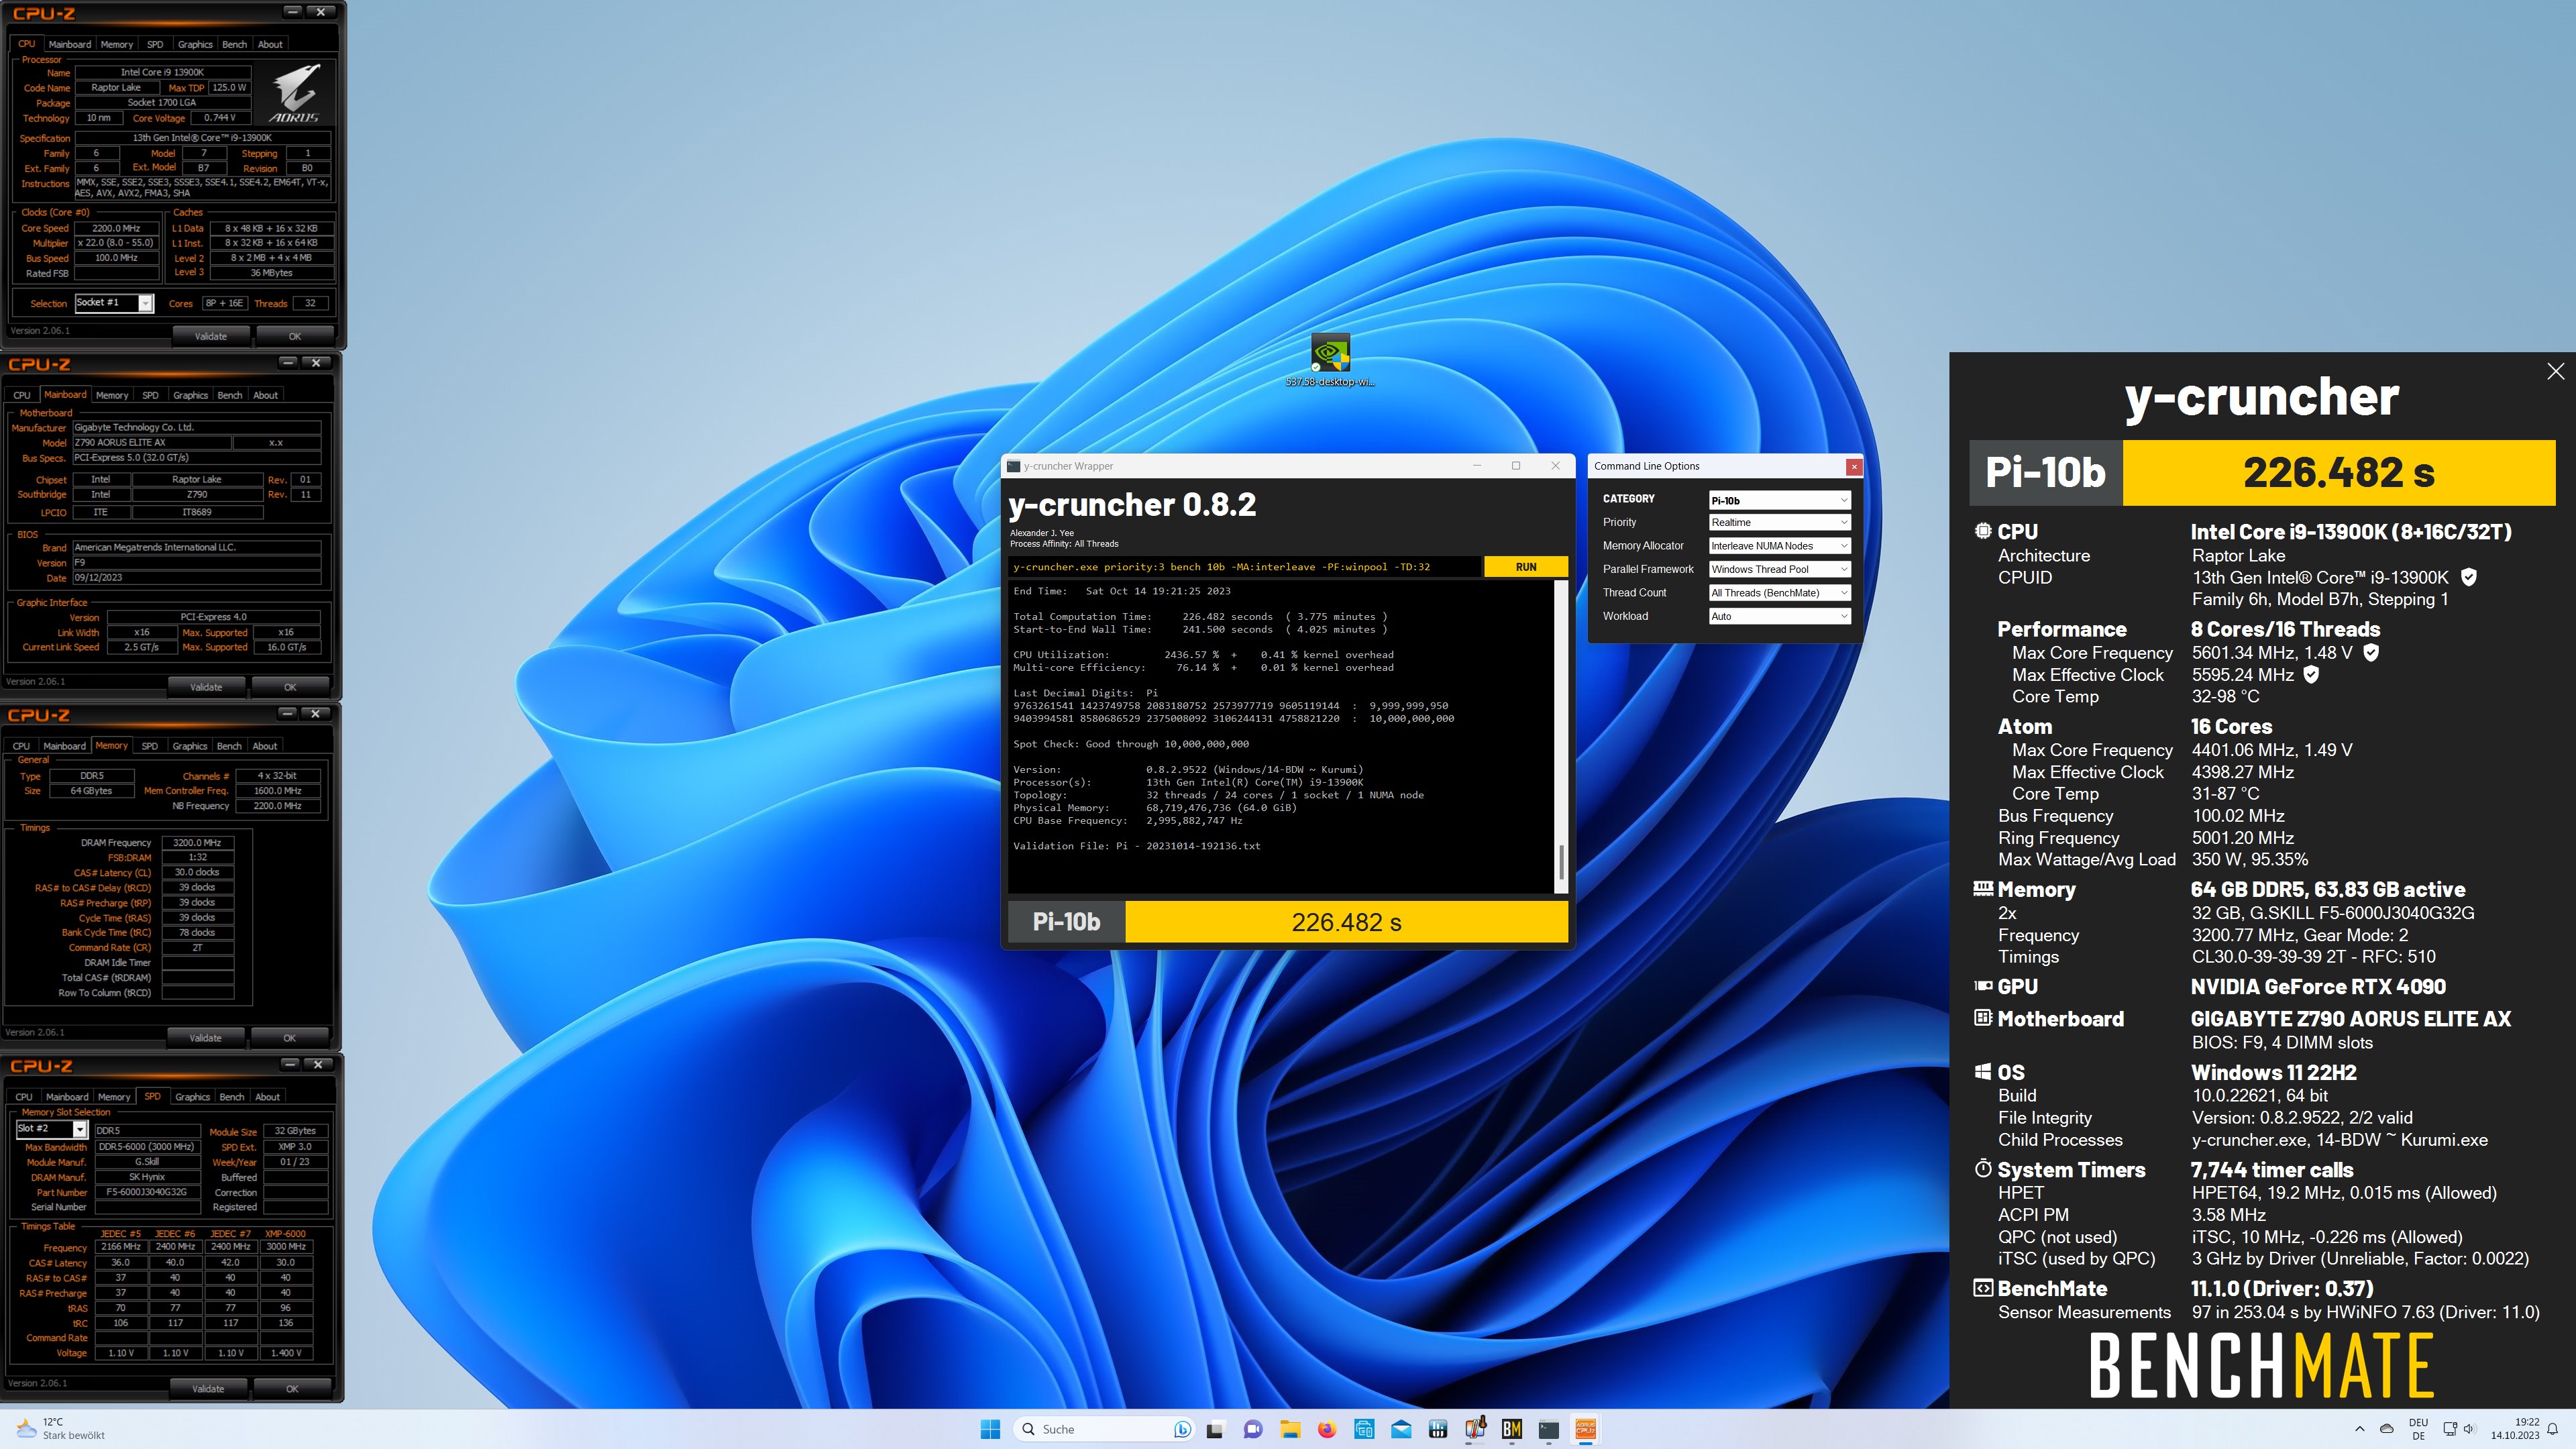Click Validate in the Memory CPU-Z window
The width and height of the screenshot is (2576, 1449).
coord(206,1038)
